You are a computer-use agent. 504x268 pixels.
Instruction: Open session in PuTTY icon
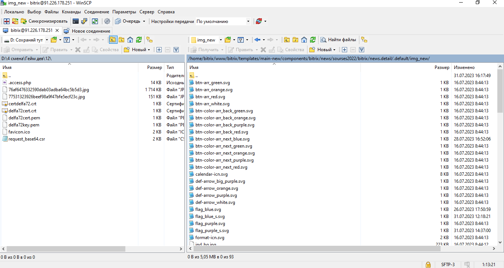84,21
